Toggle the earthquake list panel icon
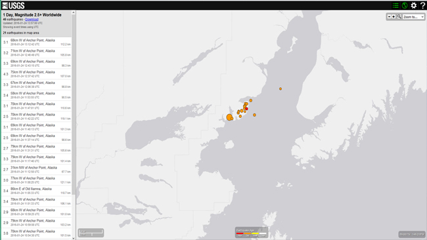Viewport: 427px width, 240px height. tap(395, 5)
